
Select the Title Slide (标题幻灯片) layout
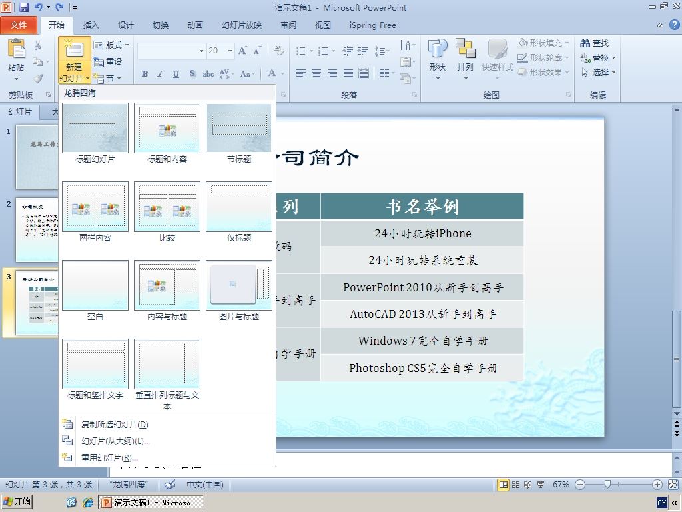(95, 133)
